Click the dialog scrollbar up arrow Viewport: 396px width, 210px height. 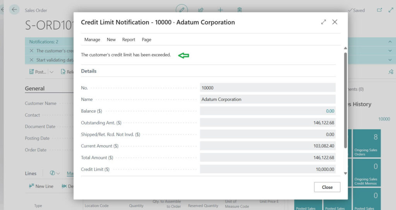(x=345, y=48)
